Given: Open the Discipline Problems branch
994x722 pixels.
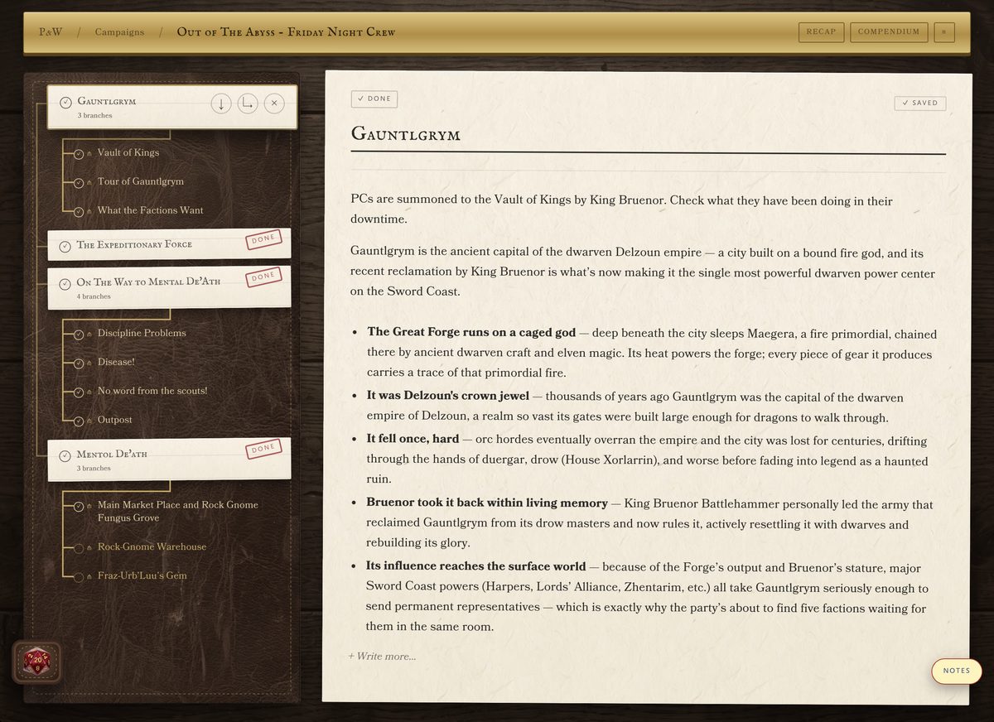Looking at the screenshot, I should coord(142,333).
